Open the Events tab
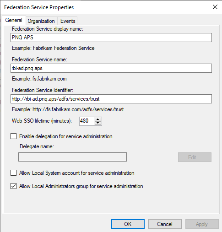Screen dimensions: 222x232 (68, 21)
